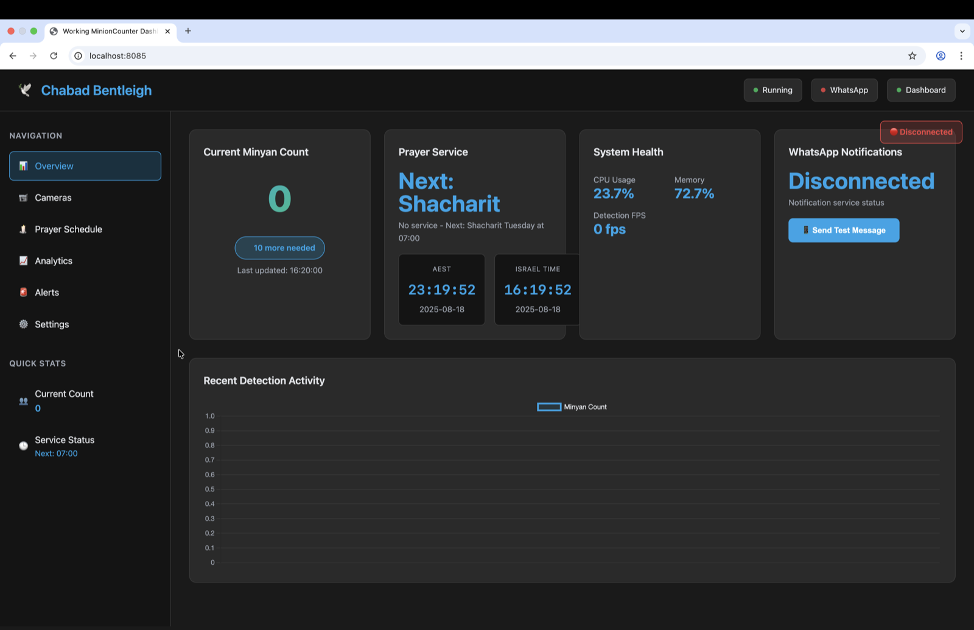974x630 pixels.
Task: Click the red Disconnected status badge
Action: (920, 132)
